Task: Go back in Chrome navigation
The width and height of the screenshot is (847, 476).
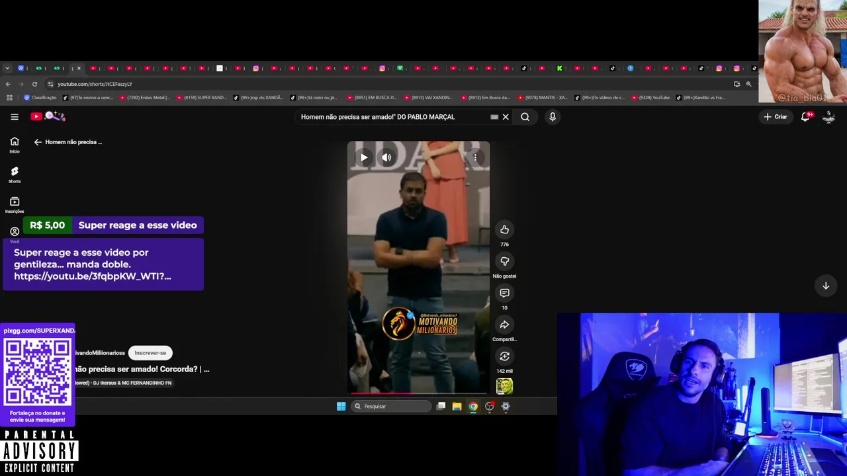Action: (8, 84)
